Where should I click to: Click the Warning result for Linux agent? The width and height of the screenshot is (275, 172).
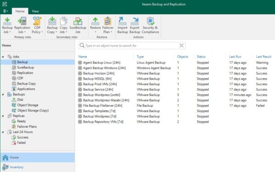point(262,63)
